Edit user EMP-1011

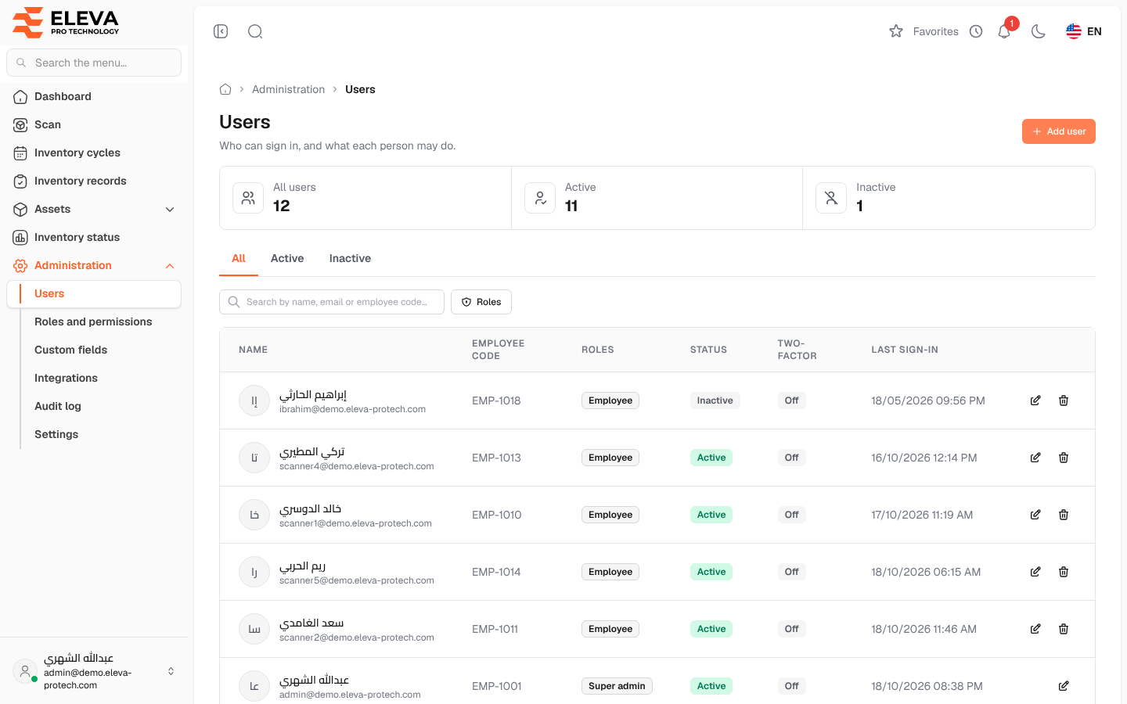tap(1035, 629)
